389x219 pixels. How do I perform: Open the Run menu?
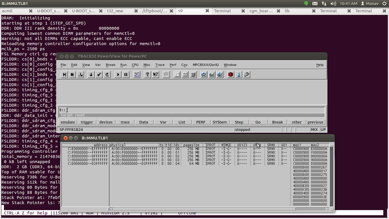click(123, 65)
